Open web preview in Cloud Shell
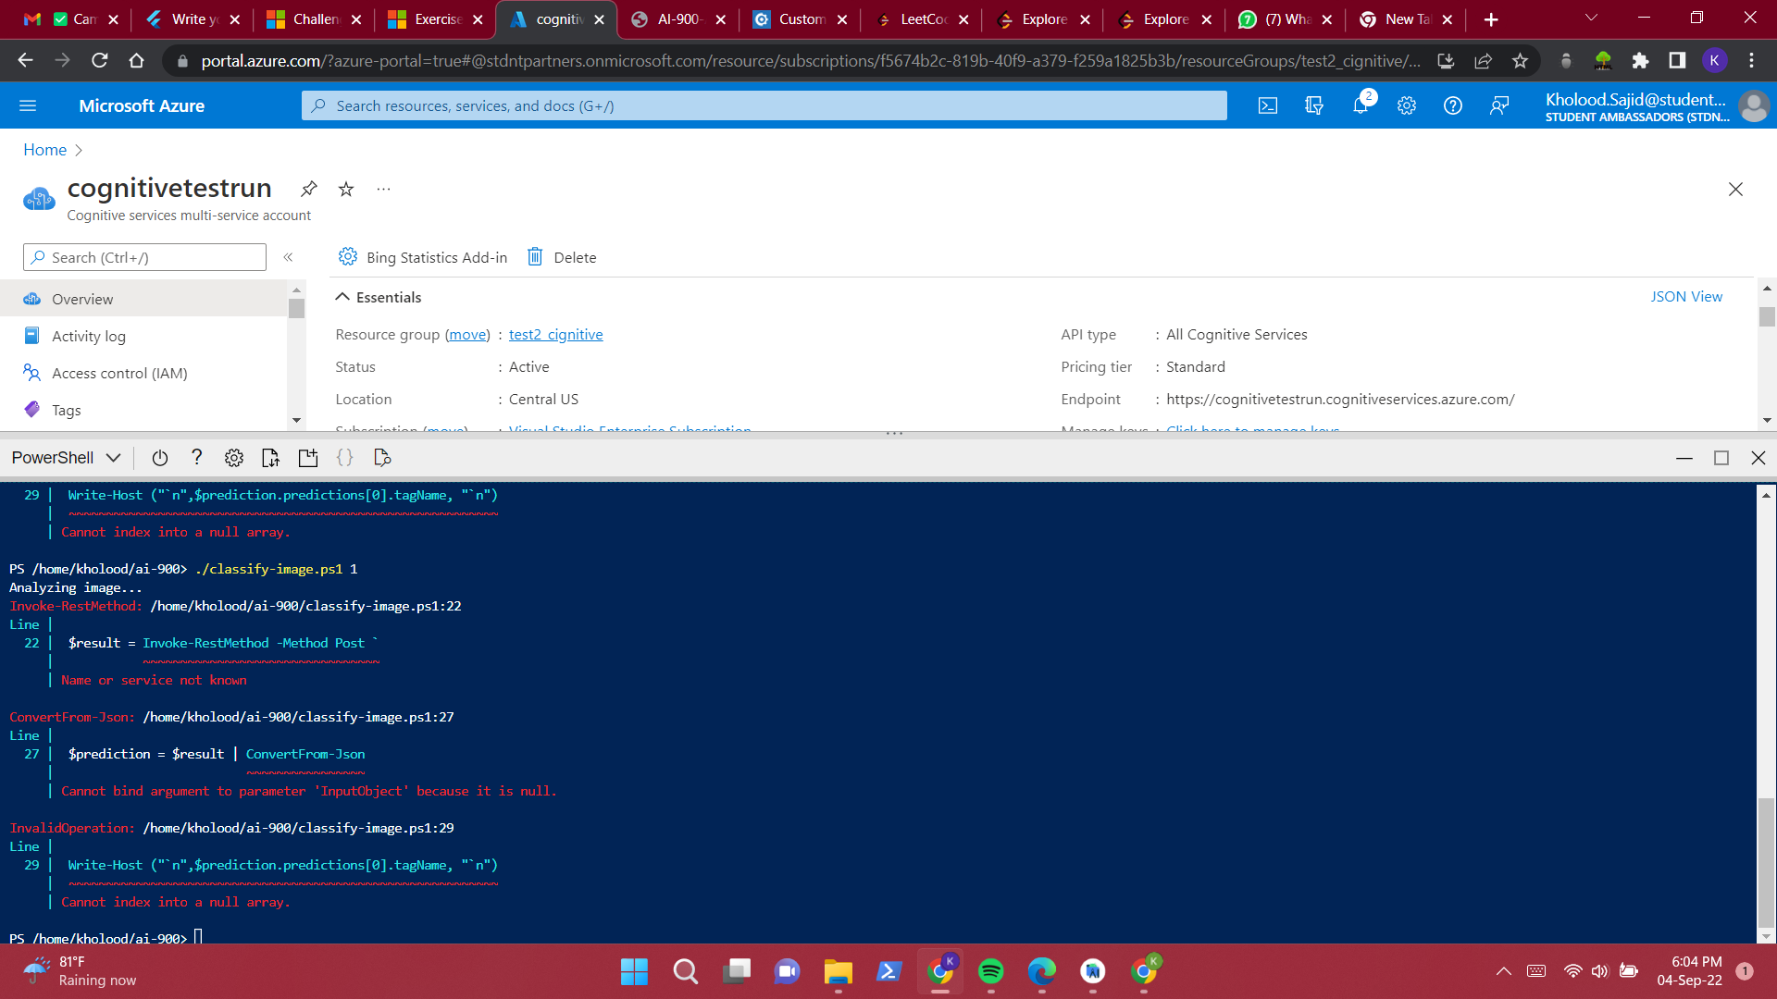The width and height of the screenshot is (1777, 999). coord(382,457)
